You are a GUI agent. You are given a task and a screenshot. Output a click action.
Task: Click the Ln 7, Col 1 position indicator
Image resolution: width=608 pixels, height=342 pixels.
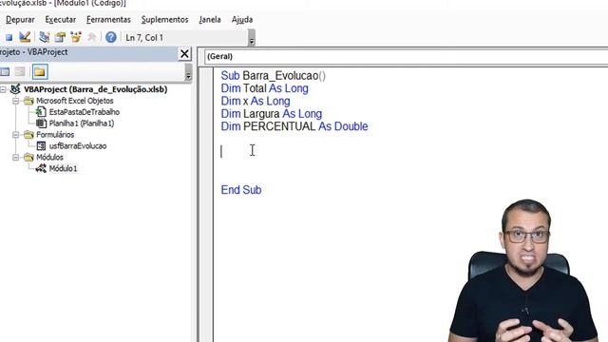144,38
